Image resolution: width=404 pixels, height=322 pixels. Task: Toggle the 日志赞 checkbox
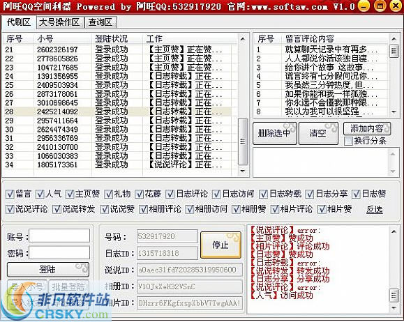(x=356, y=194)
